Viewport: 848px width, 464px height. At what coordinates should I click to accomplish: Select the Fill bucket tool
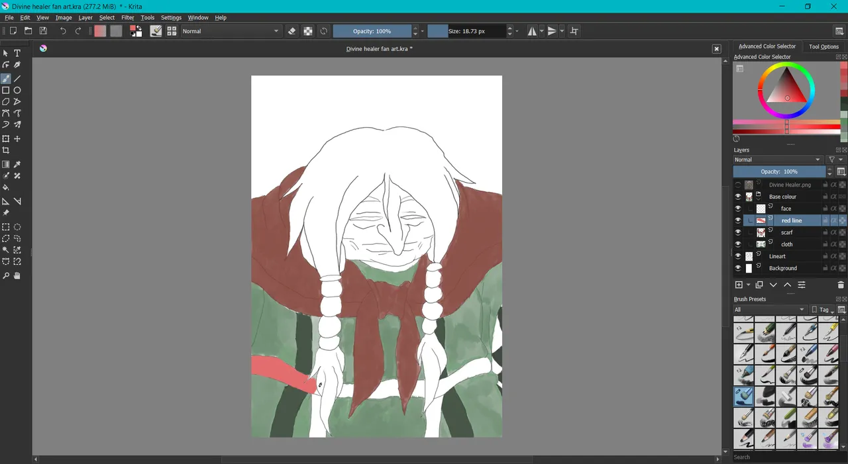(6, 187)
